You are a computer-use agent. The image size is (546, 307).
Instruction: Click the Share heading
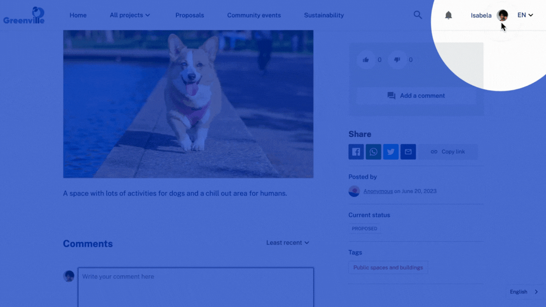(360, 134)
